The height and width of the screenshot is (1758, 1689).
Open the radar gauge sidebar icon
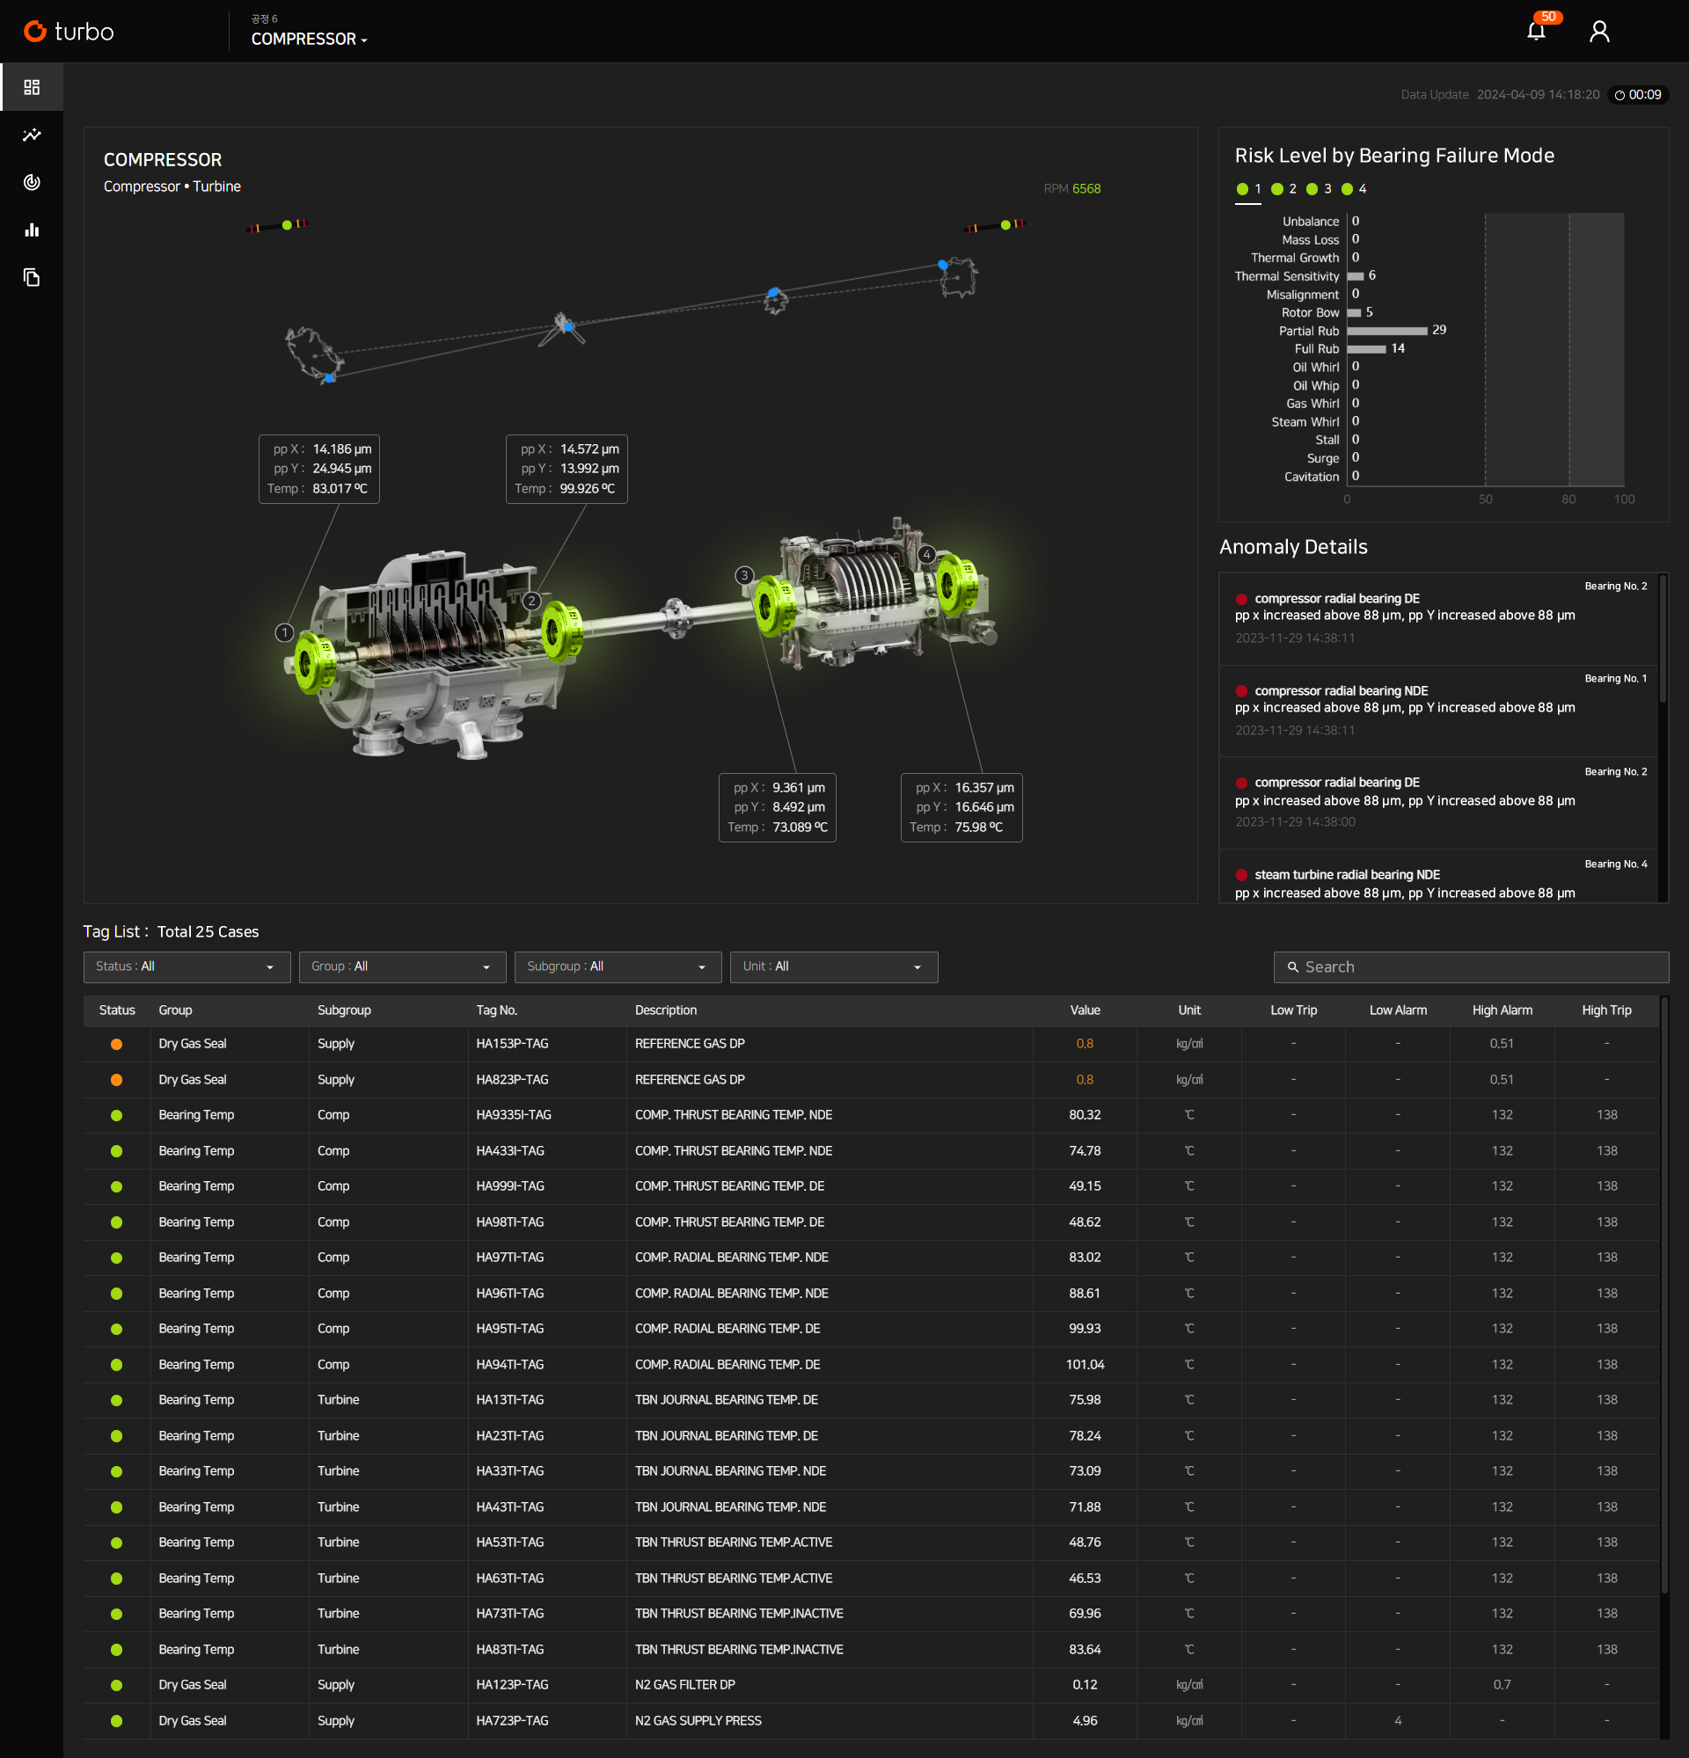pos(32,182)
